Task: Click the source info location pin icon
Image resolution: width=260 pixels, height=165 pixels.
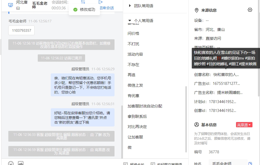Action: click(196, 10)
